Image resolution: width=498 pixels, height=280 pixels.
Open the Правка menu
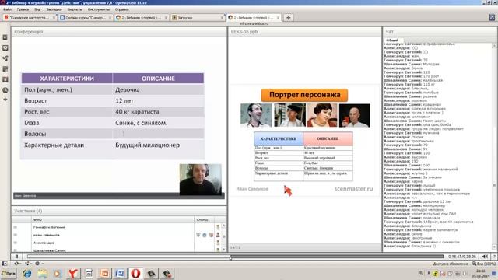point(23,9)
